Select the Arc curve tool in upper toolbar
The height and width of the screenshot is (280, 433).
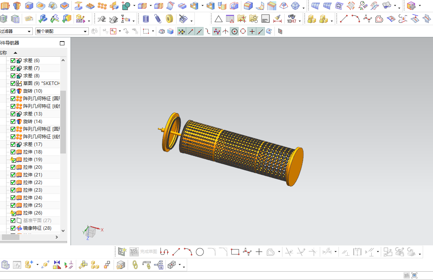[356, 19]
